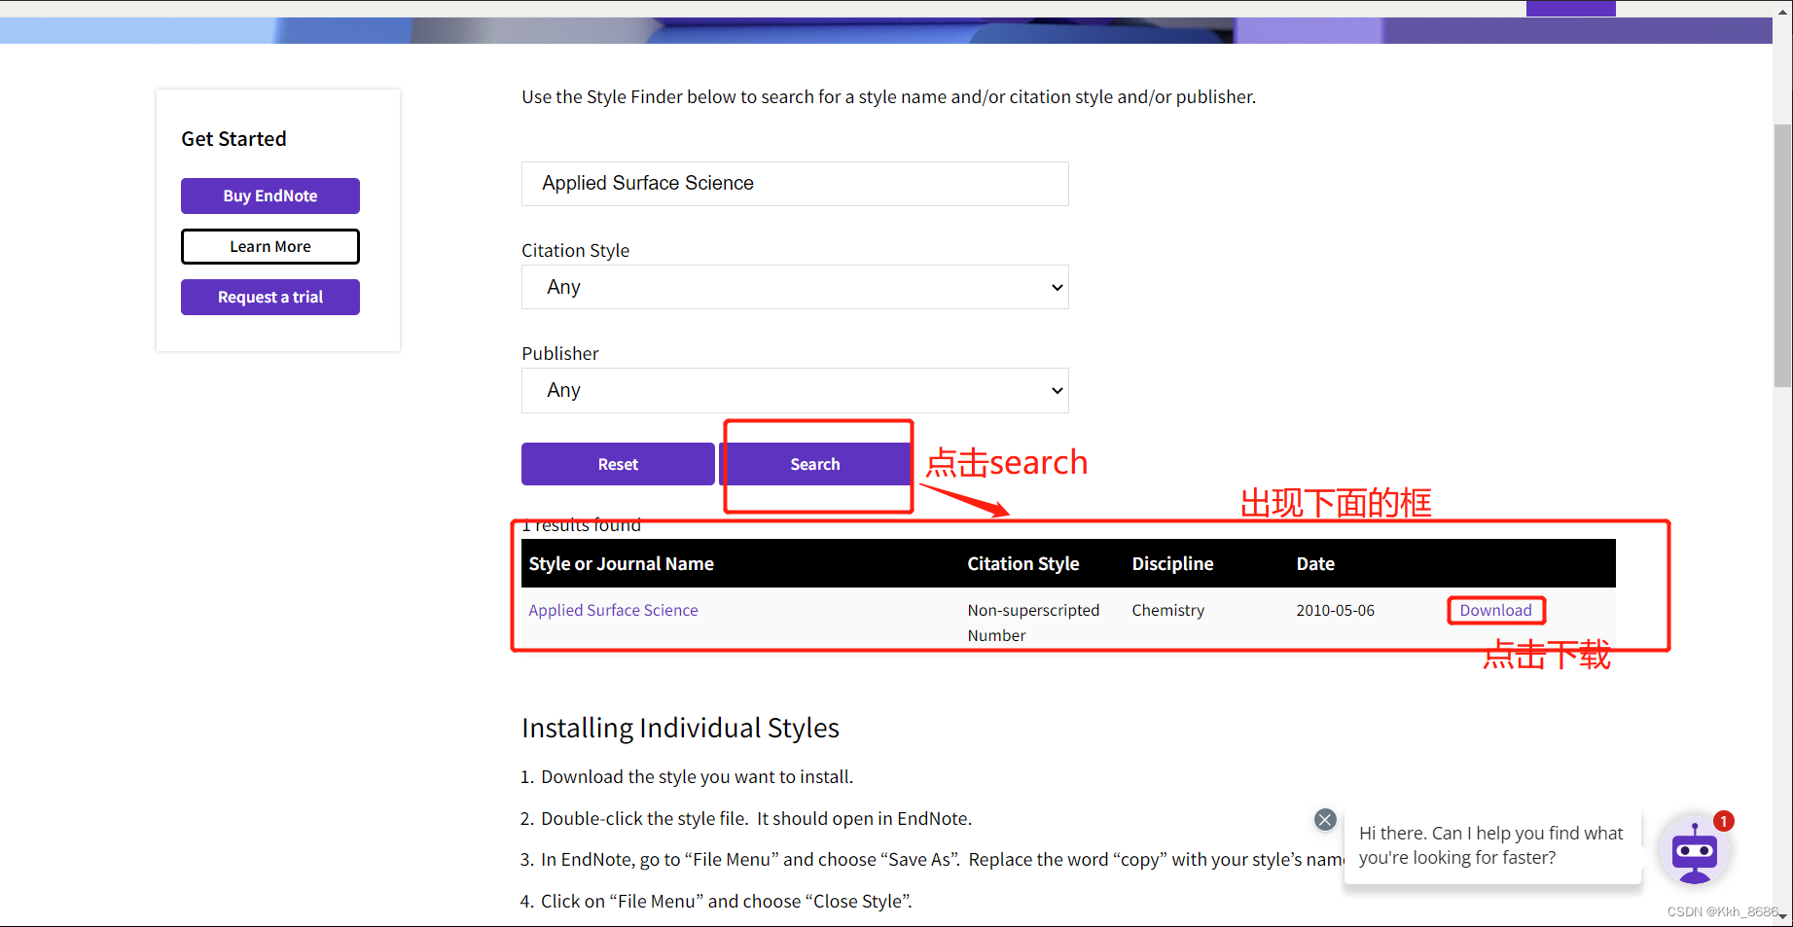Click the 'Close Style' instruction step

coord(726,901)
